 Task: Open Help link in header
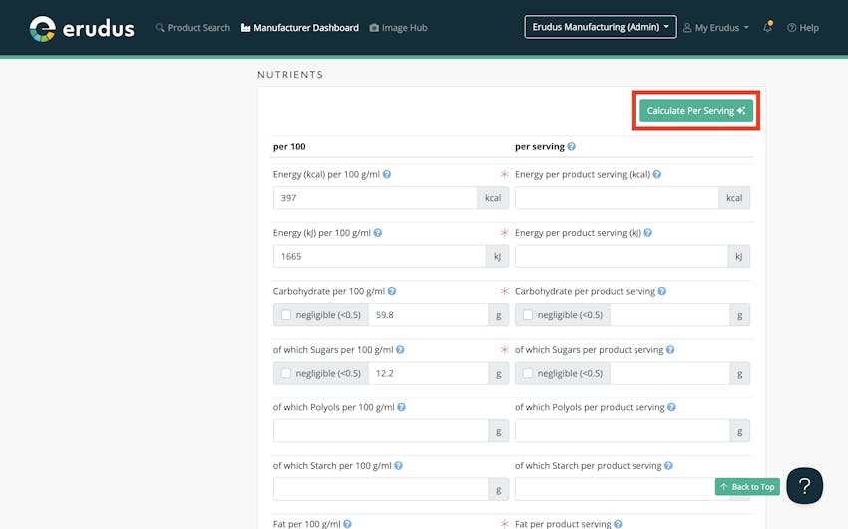coord(802,28)
